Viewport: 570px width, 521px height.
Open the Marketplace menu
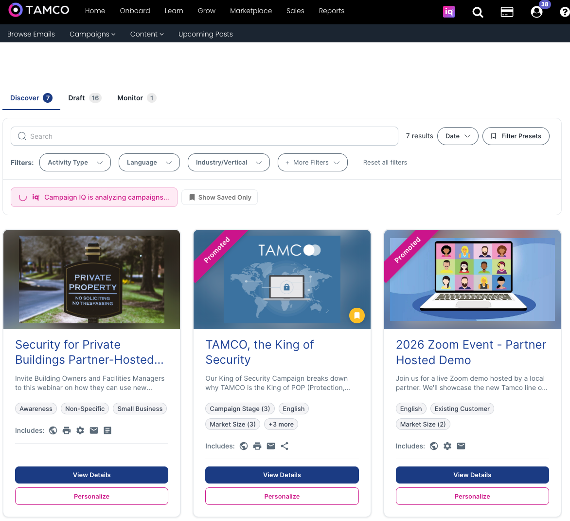tap(251, 11)
